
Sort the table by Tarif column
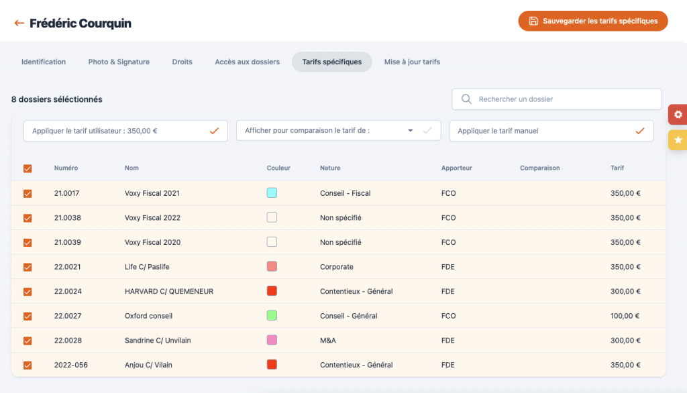click(x=617, y=168)
